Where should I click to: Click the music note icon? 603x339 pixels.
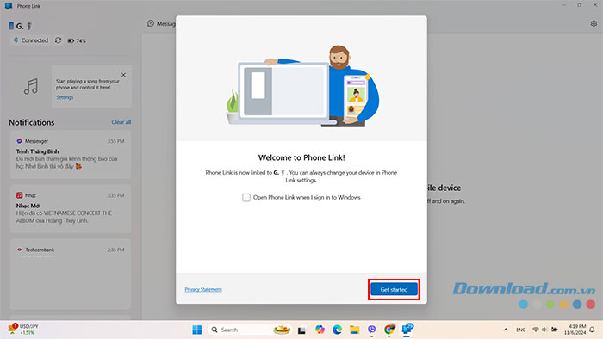point(31,86)
